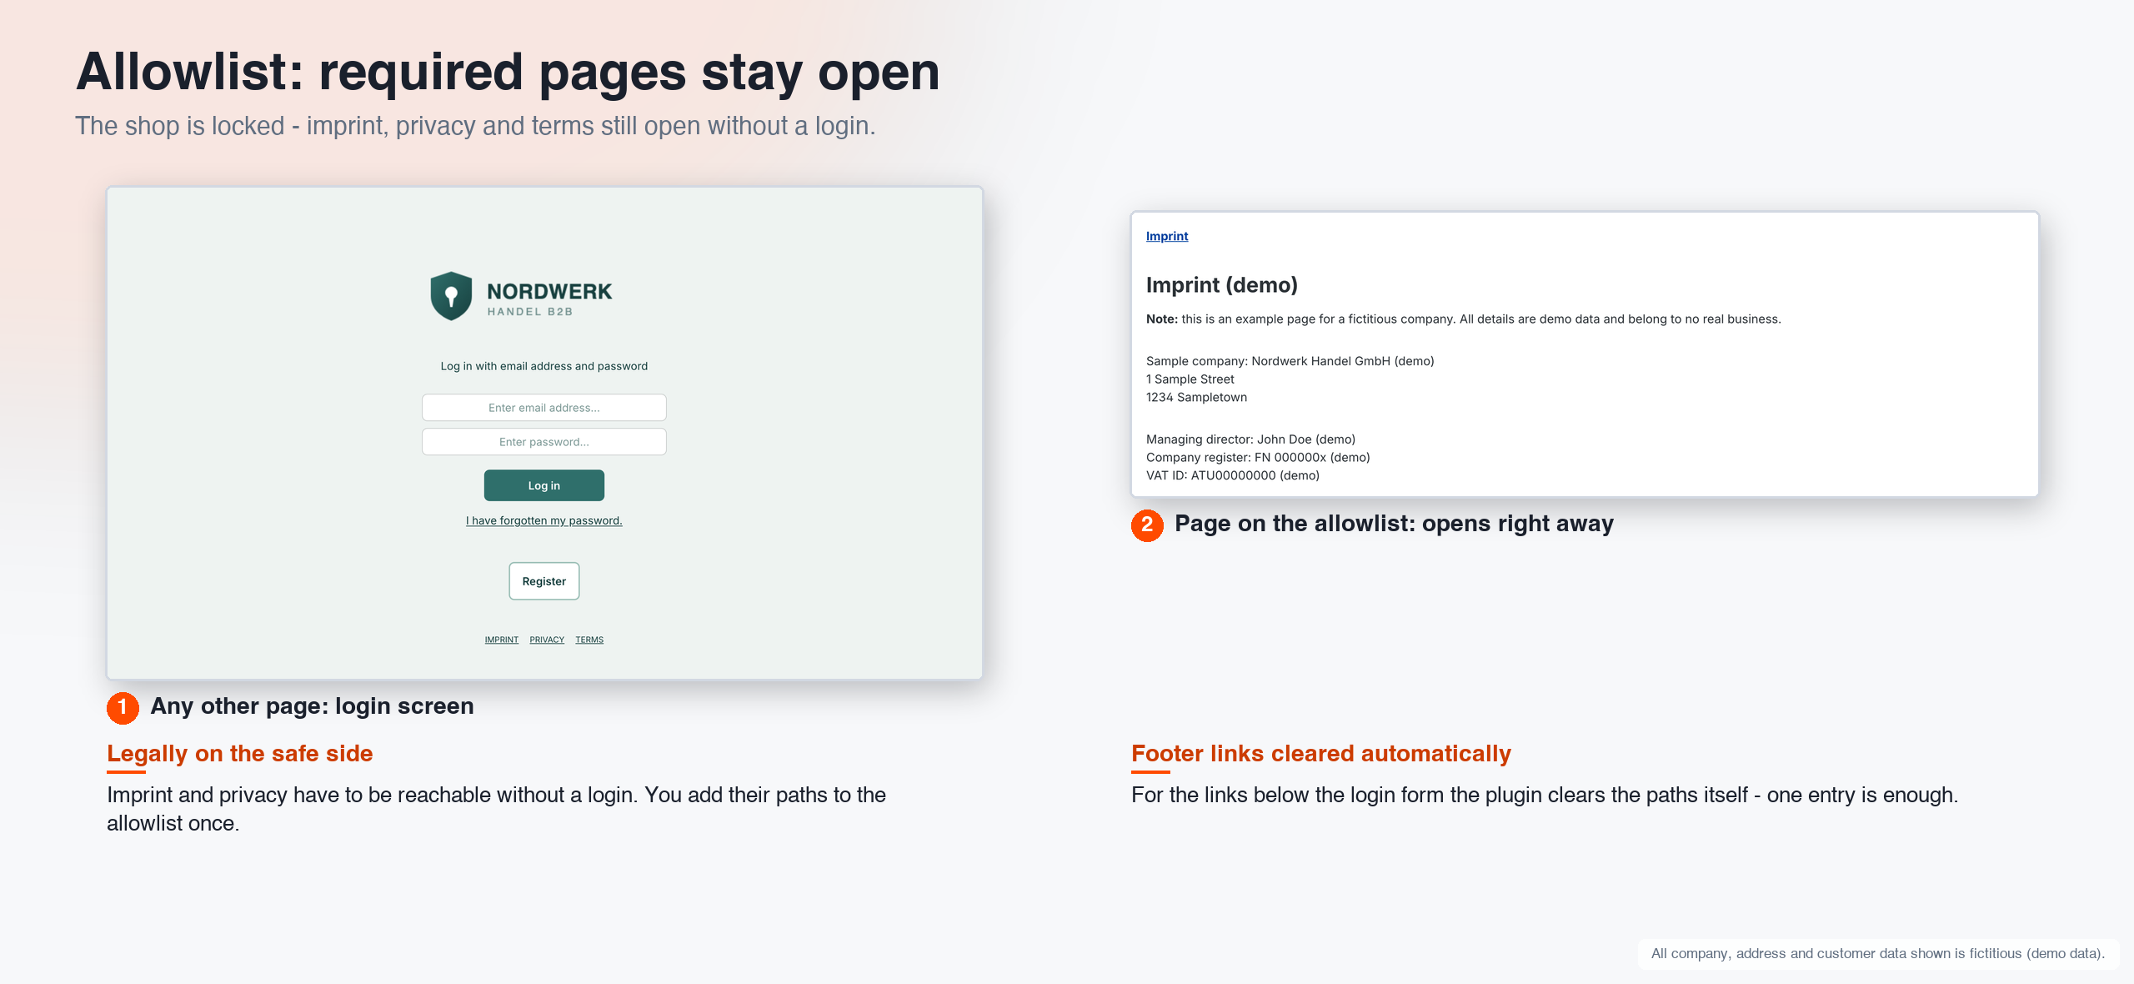Click the 'Footer links cleared automatically' heading
Viewport: 2134px width, 984px height.
(1321, 754)
